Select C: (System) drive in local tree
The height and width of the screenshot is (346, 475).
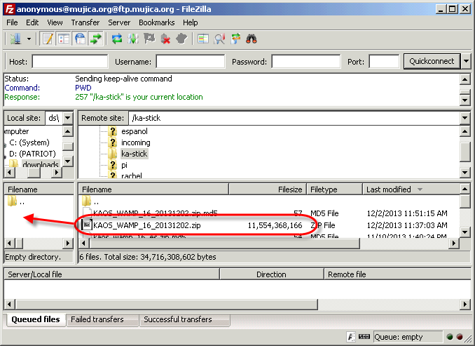[29, 142]
